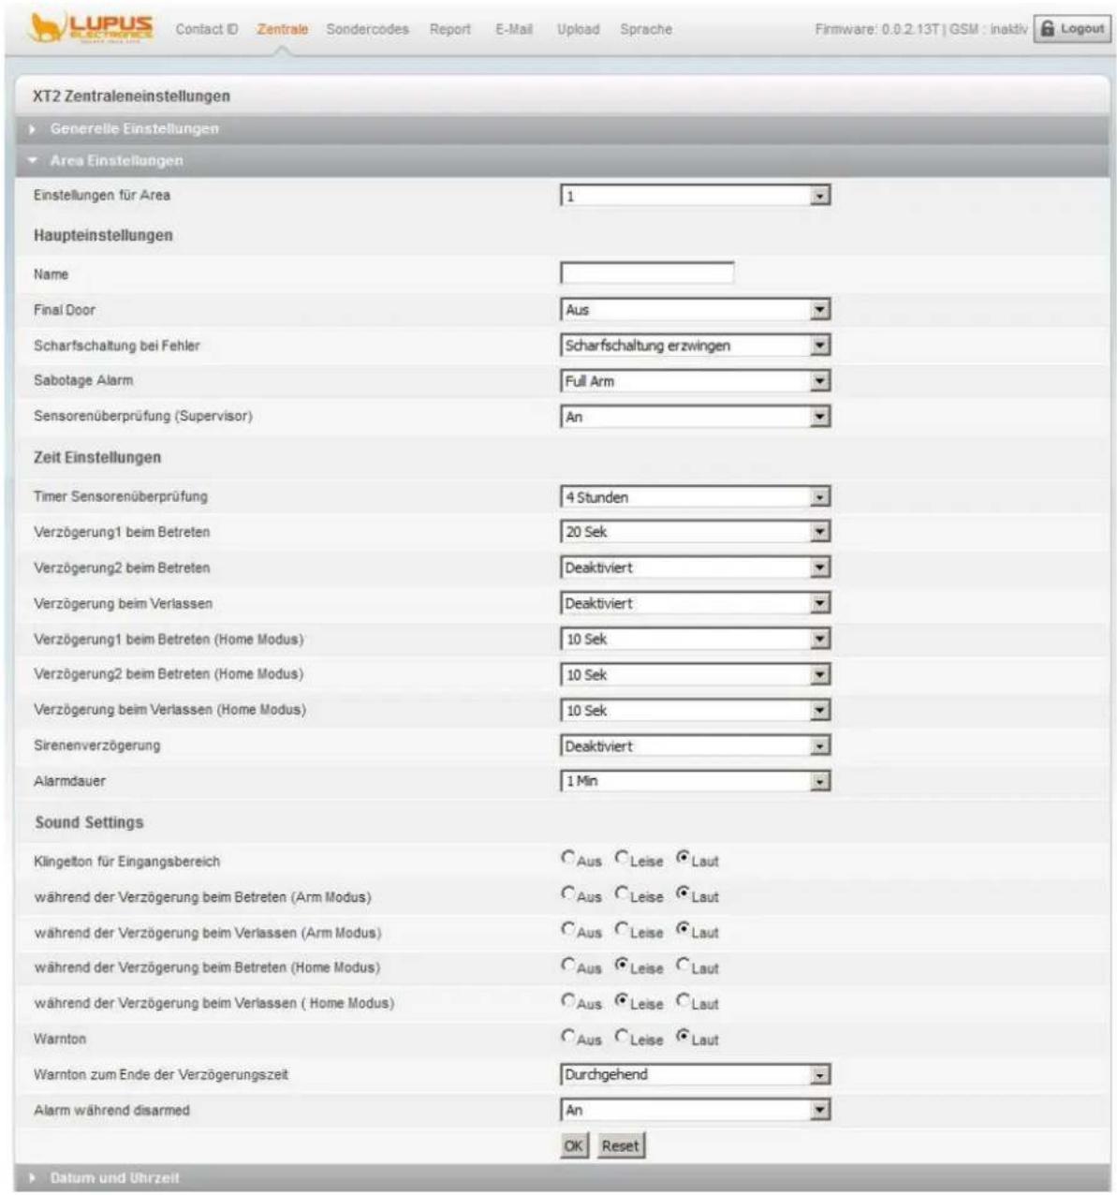
Task: Open the Timer Sensorenüberprüfung dropdown
Action: (x=696, y=497)
